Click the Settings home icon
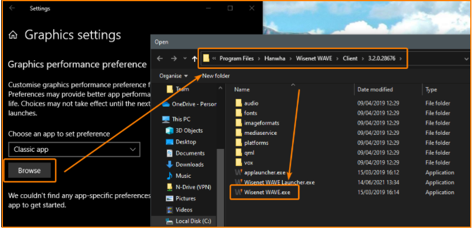This screenshot has height=229, width=472. 13,35
